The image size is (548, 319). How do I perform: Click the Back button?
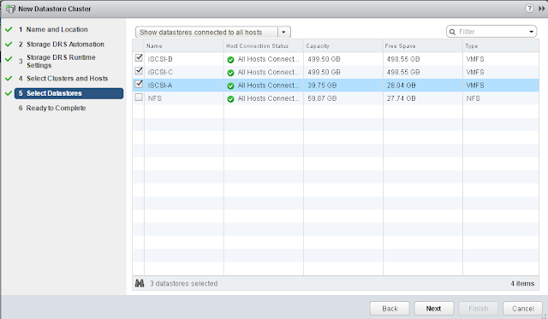coord(390,309)
